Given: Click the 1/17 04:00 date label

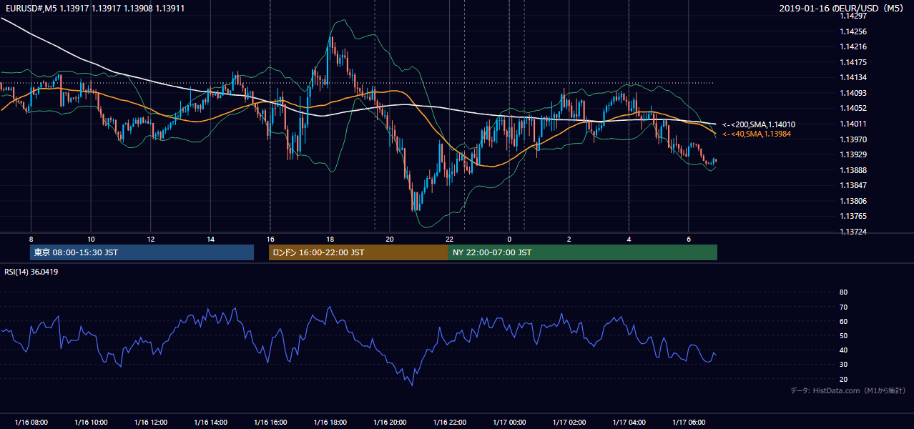Looking at the screenshot, I should pyautogui.click(x=629, y=422).
